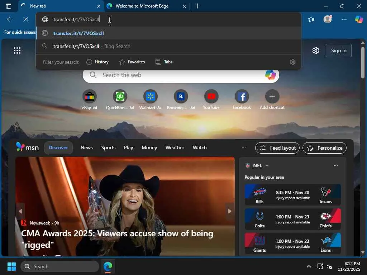Image resolution: width=367 pixels, height=275 pixels.
Task: Open the apps grid launcher icon
Action: (x=17, y=50)
